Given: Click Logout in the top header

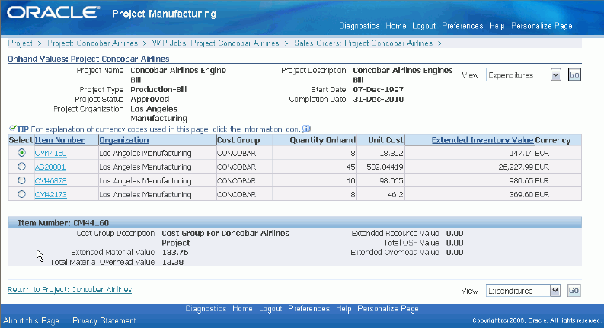Looking at the screenshot, I should (x=423, y=26).
